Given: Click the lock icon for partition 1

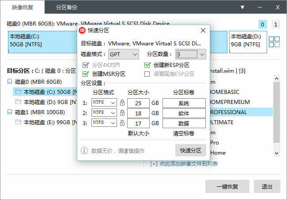Looking at the screenshot, I should [122, 103].
